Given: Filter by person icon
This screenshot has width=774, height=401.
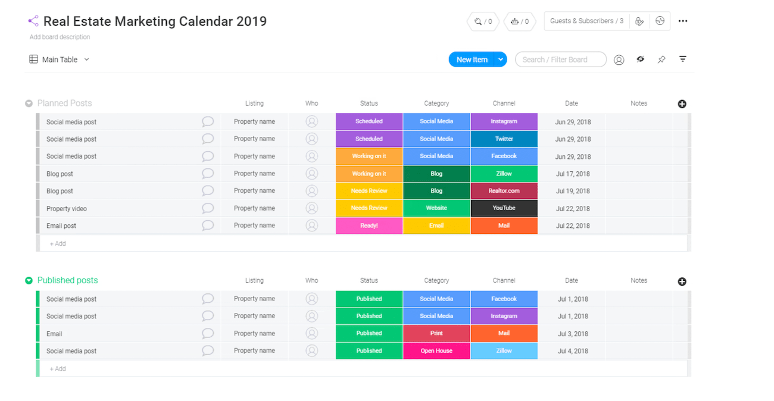Looking at the screenshot, I should [x=619, y=59].
